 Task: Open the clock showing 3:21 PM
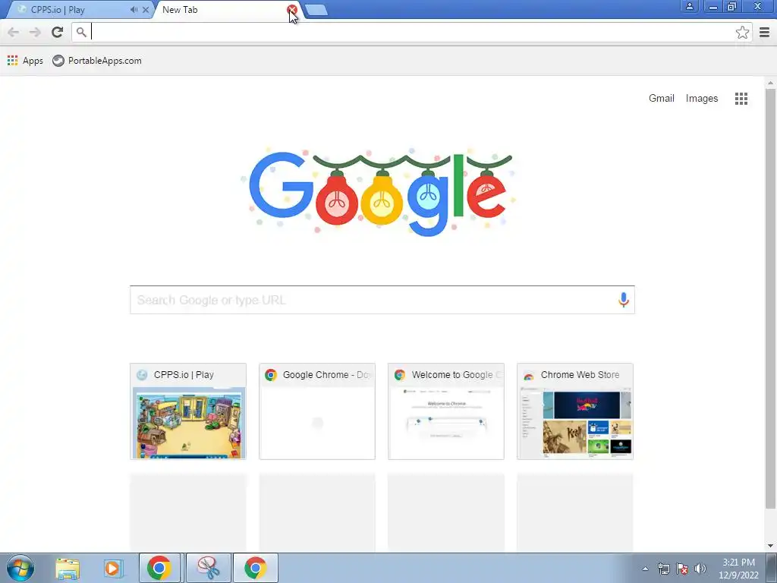[738, 569]
